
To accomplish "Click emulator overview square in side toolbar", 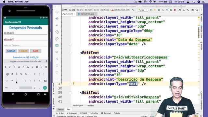I will 57,72.
